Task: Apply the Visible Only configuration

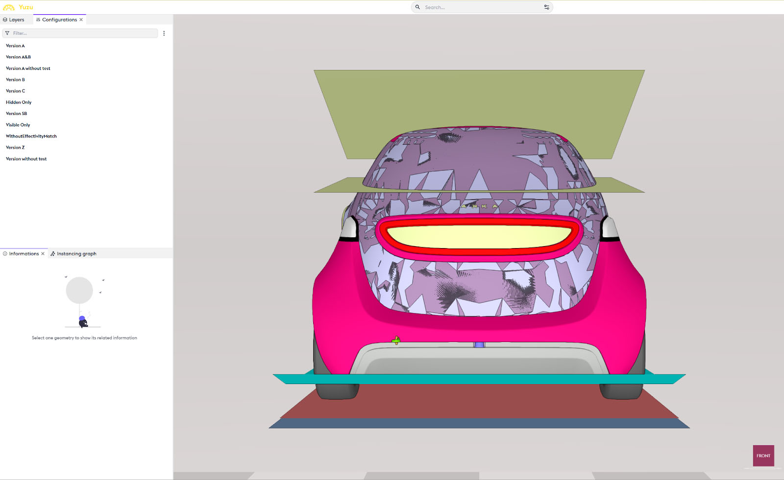Action: (x=18, y=125)
